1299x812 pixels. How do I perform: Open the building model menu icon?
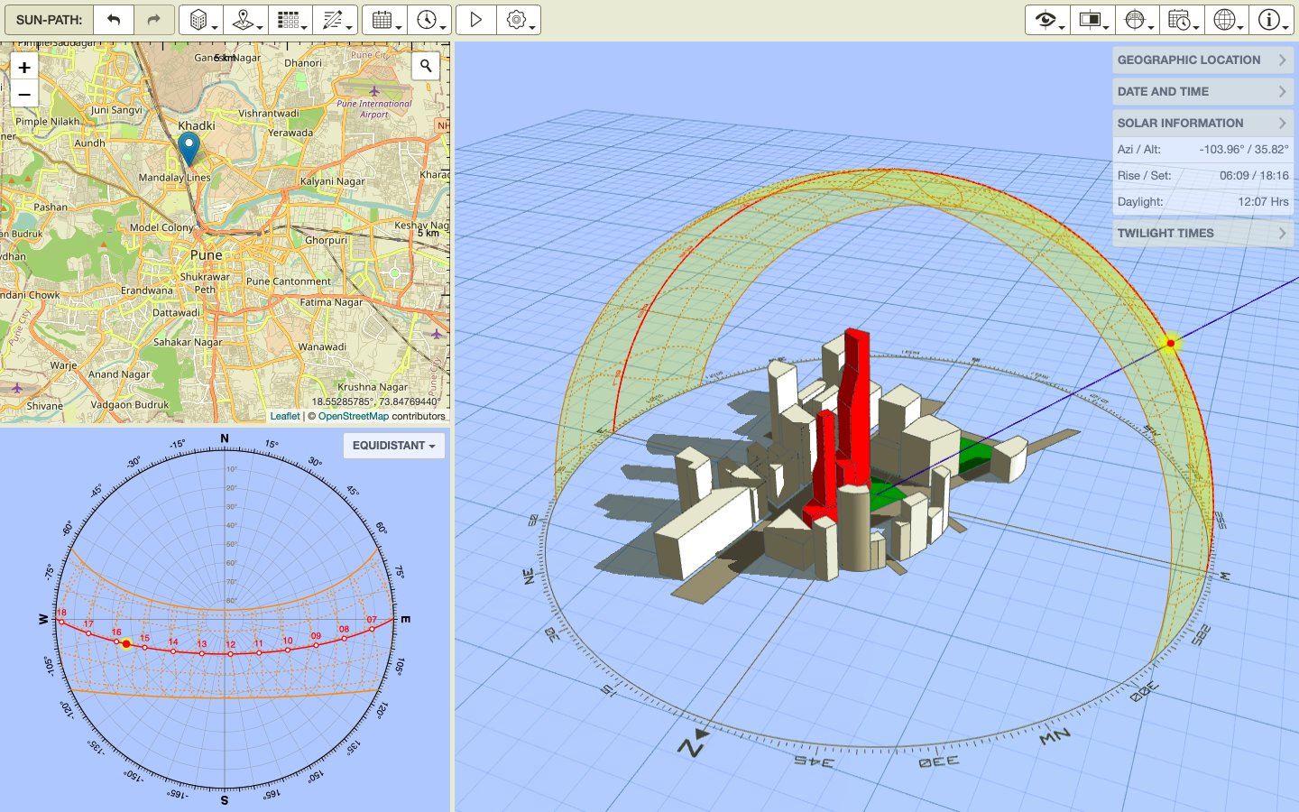pyautogui.click(x=201, y=20)
